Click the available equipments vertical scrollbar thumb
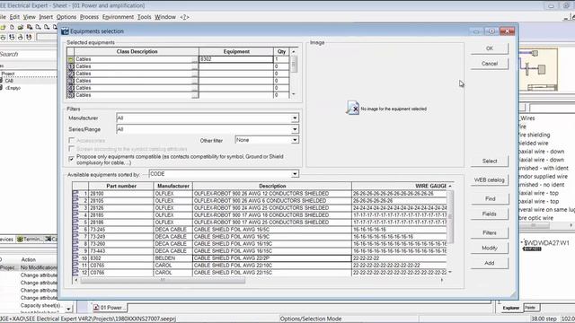575x323 pixels. (450, 217)
